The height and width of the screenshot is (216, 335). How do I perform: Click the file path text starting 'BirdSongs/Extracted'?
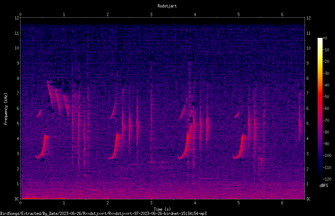[103, 214]
